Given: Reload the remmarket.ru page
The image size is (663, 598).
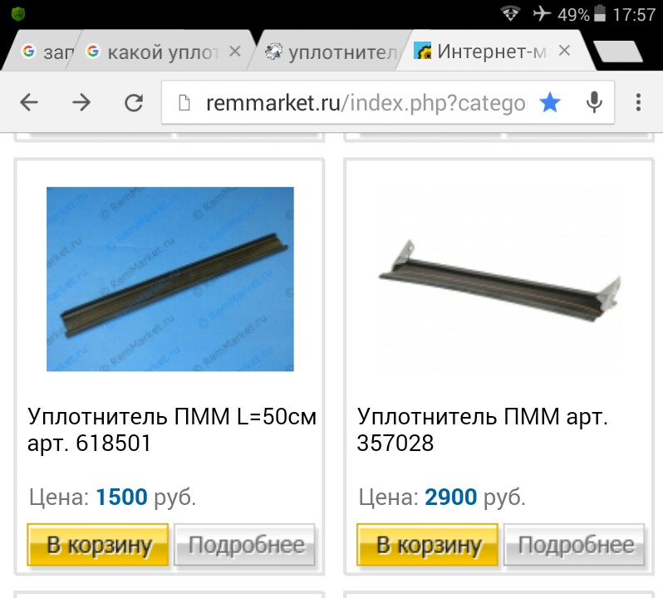Looking at the screenshot, I should pos(134,102).
